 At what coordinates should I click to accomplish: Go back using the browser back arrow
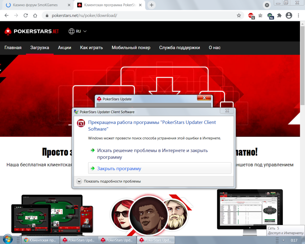click(x=7, y=16)
